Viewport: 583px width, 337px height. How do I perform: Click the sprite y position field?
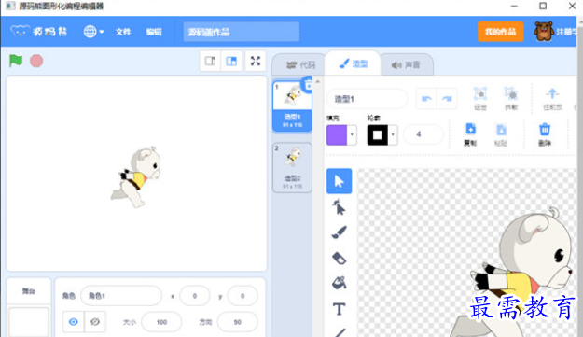[243, 296]
